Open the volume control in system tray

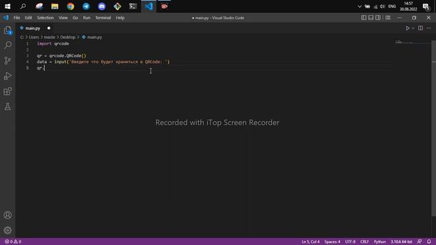click(x=383, y=6)
